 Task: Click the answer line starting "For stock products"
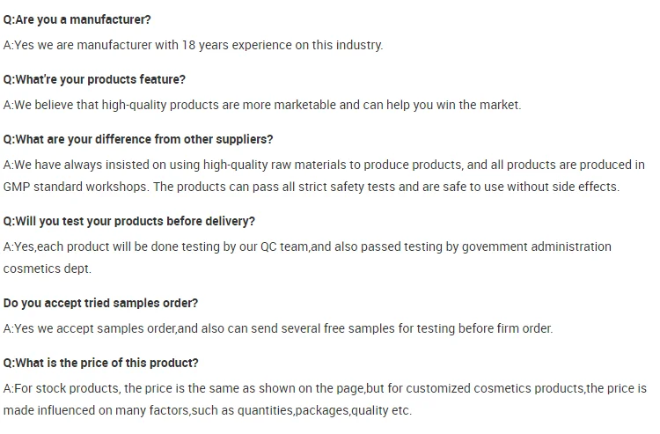[x=325, y=388]
